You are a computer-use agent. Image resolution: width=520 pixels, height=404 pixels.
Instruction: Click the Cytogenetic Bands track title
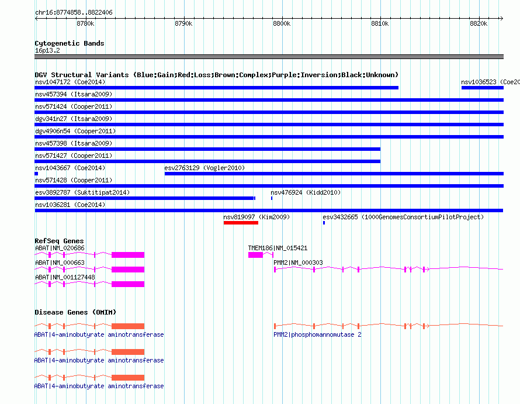pyautogui.click(x=70, y=43)
